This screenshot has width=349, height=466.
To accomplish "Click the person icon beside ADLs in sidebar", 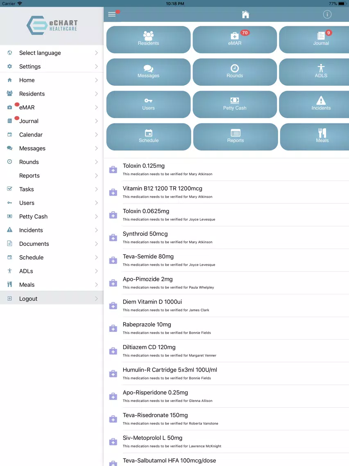I will click(9, 271).
